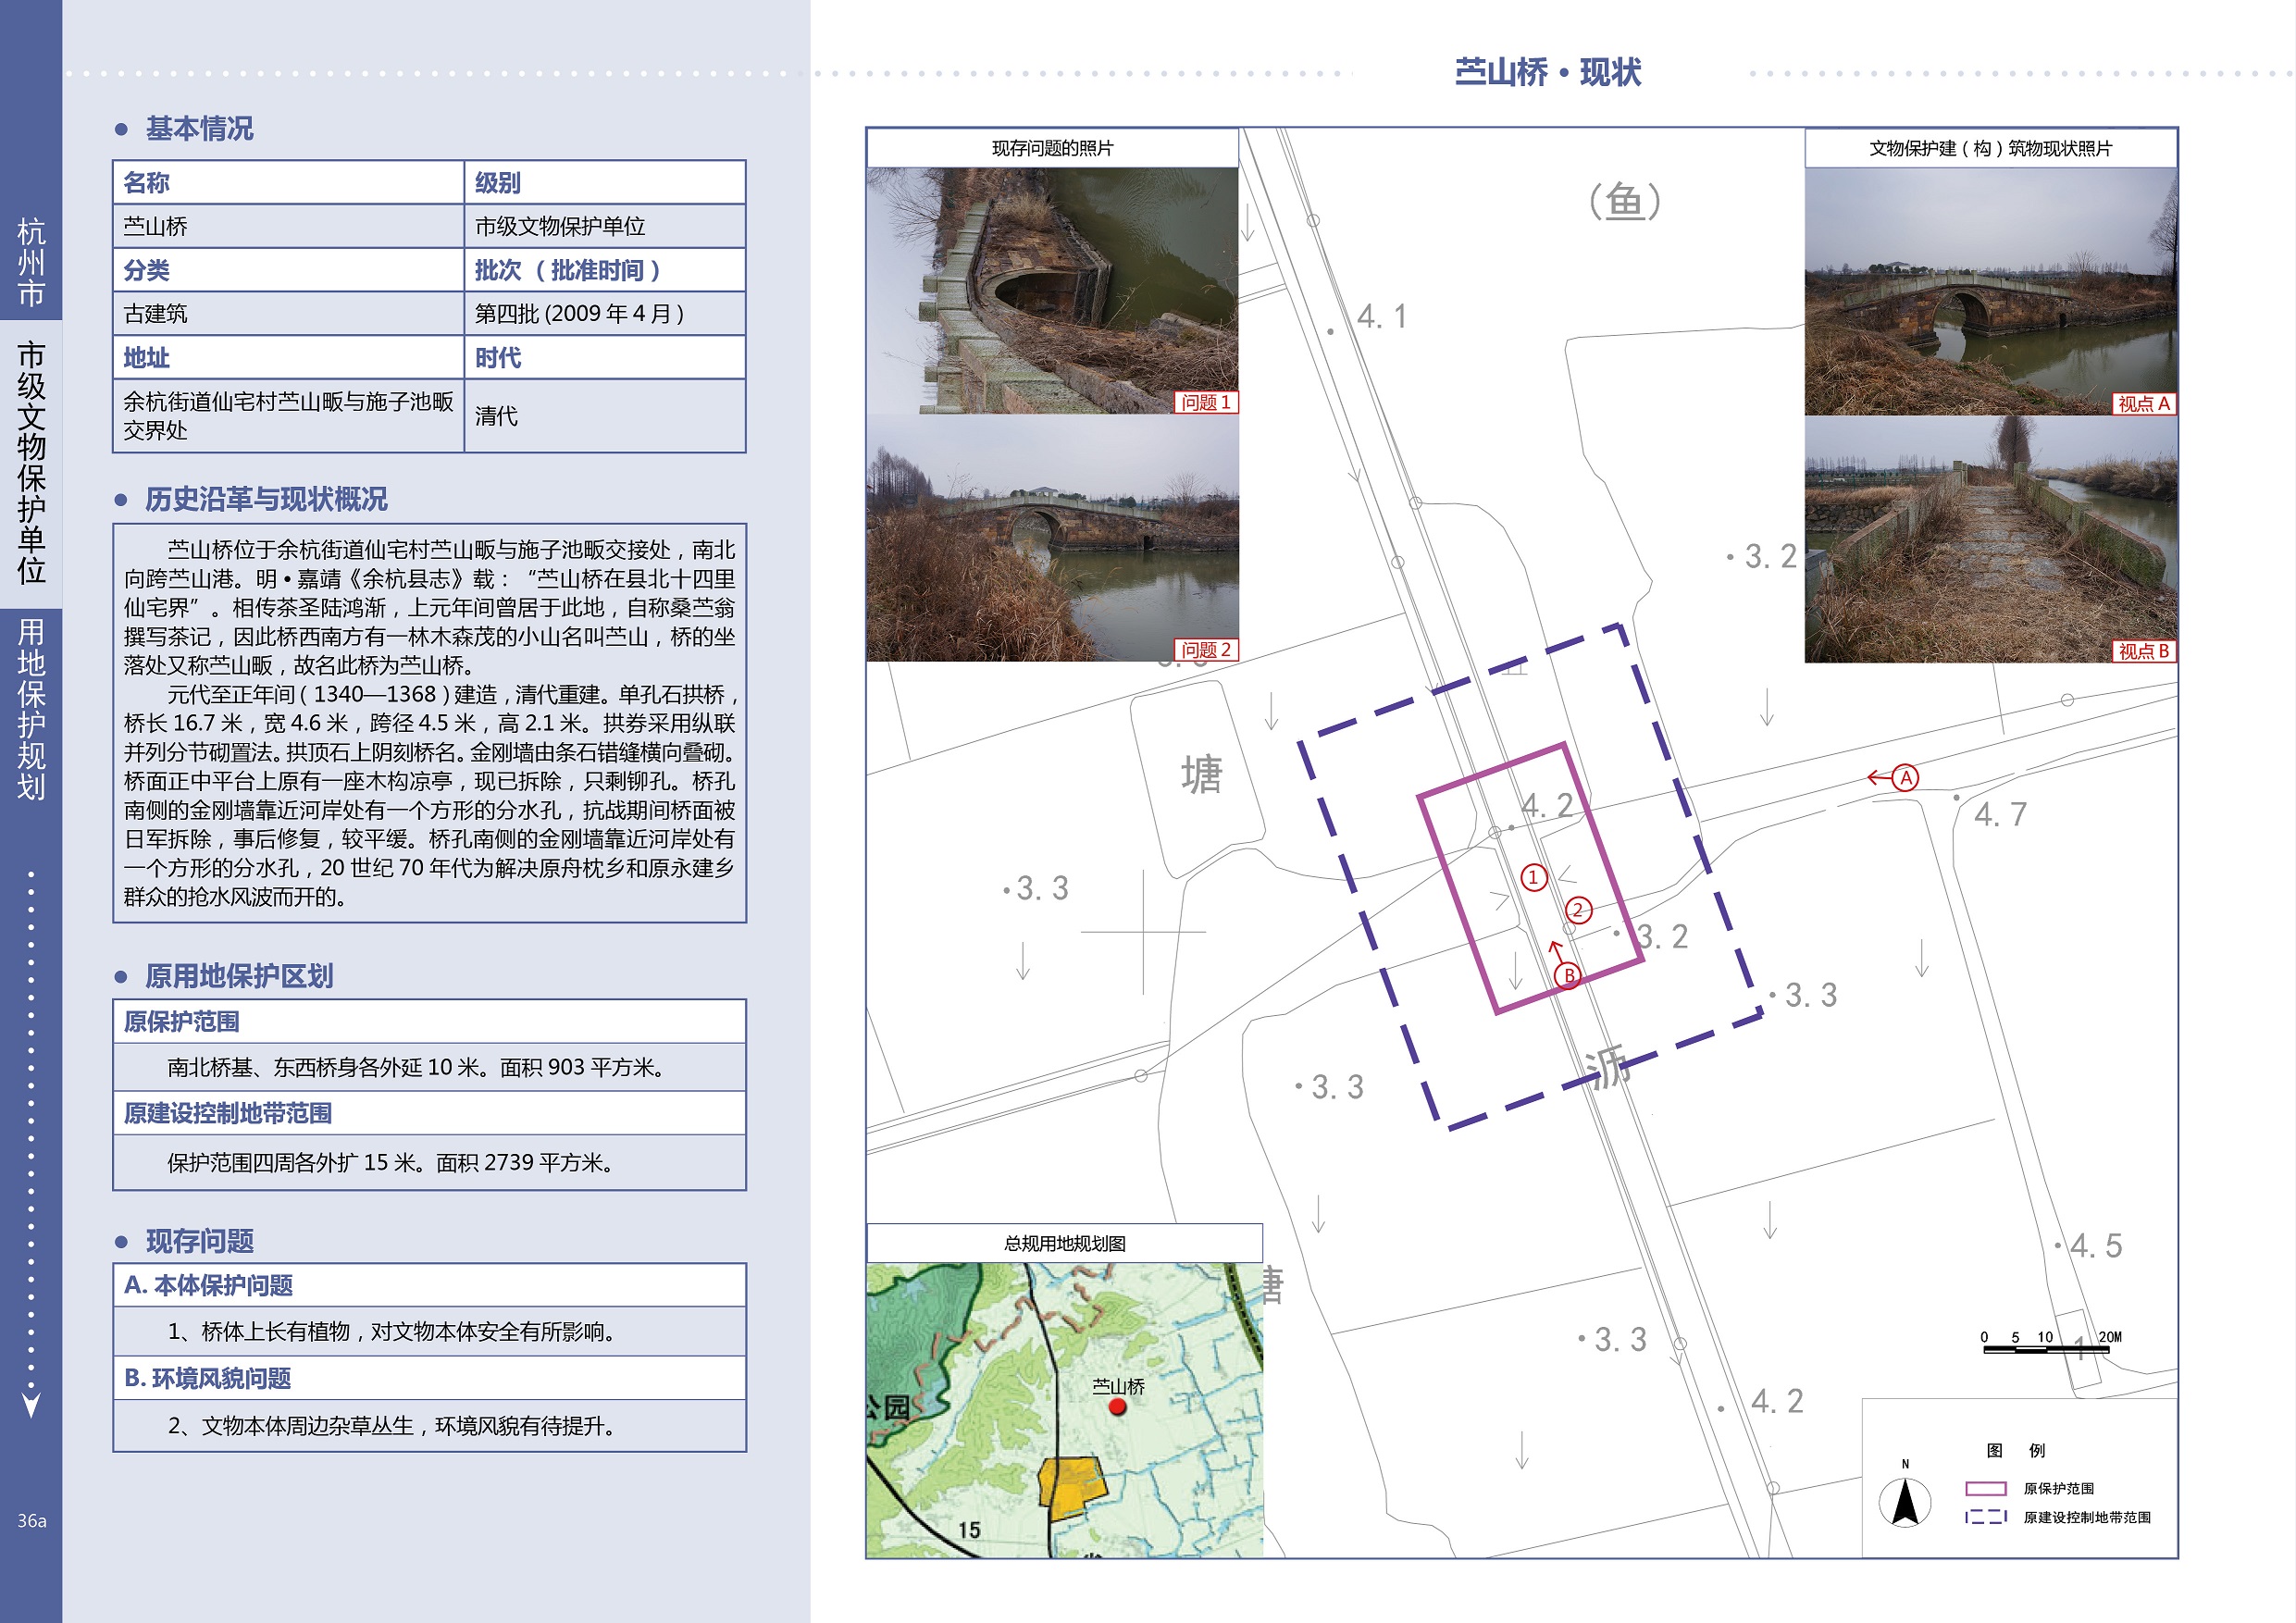Click the (鱼) label on map
Viewport: 2296px width, 1623px height.
click(1625, 201)
